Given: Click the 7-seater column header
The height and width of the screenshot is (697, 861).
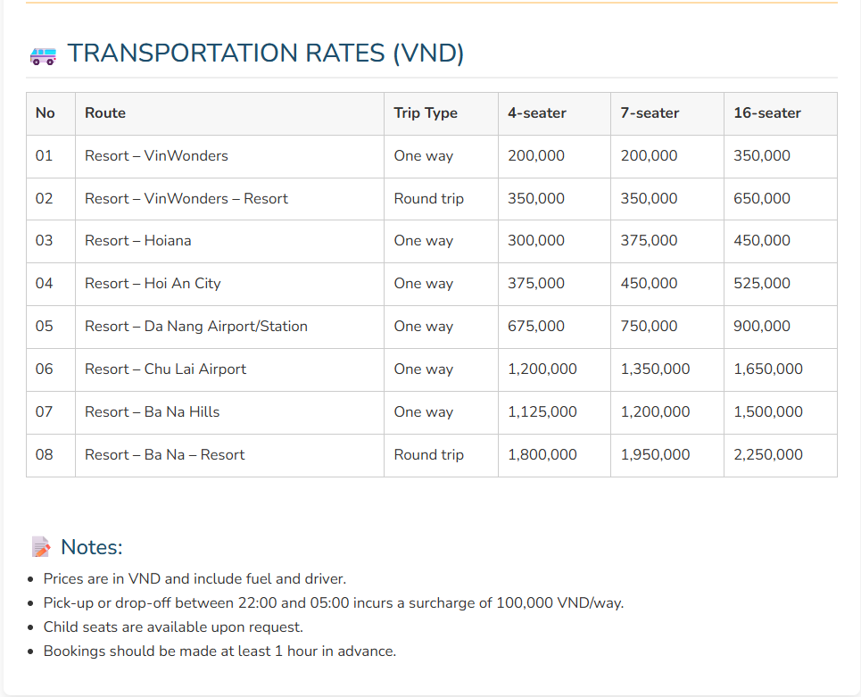Looking at the screenshot, I should tap(650, 113).
